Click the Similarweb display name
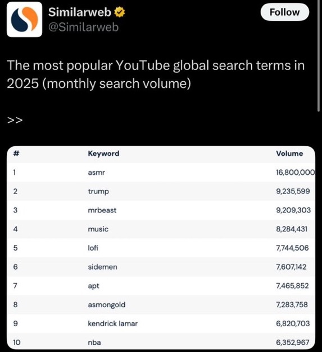 pyautogui.click(x=80, y=12)
